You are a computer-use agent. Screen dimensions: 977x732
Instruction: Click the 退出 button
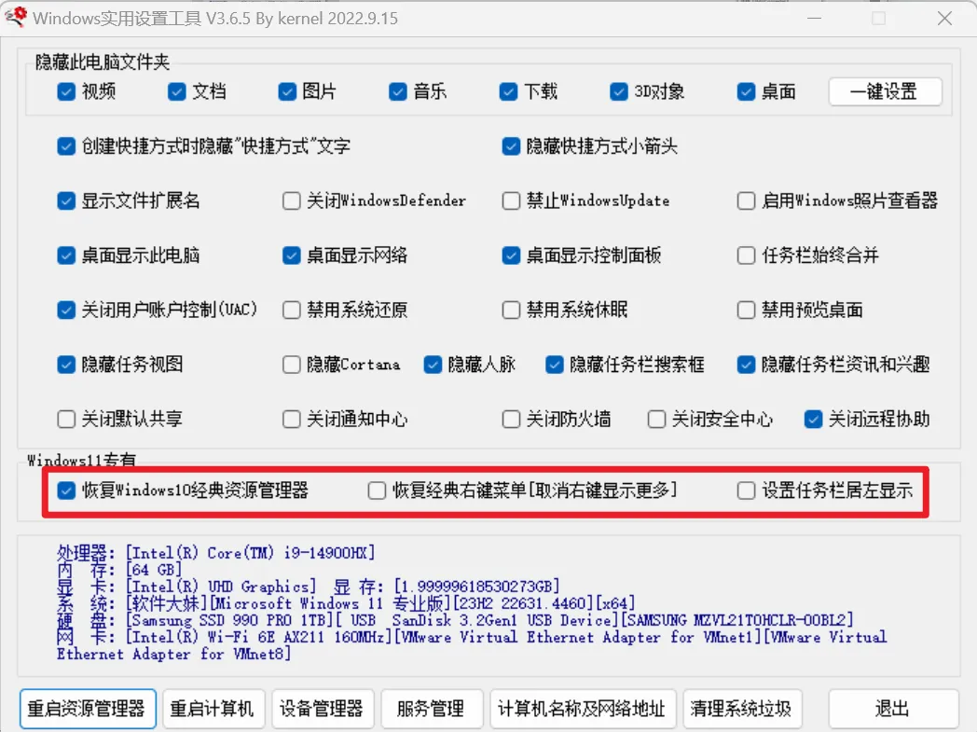[x=892, y=709]
